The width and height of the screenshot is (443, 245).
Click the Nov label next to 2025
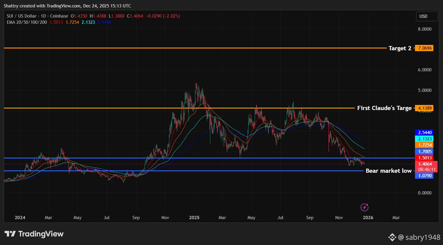(165, 218)
